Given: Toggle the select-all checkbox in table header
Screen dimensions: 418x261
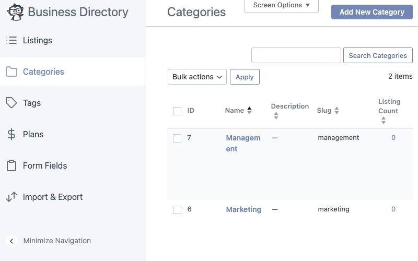Looking at the screenshot, I should click(x=177, y=111).
